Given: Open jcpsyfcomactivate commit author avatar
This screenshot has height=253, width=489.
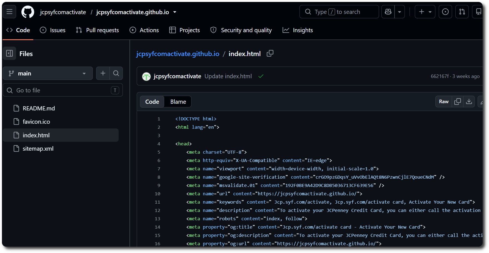Looking at the screenshot, I should (x=146, y=76).
